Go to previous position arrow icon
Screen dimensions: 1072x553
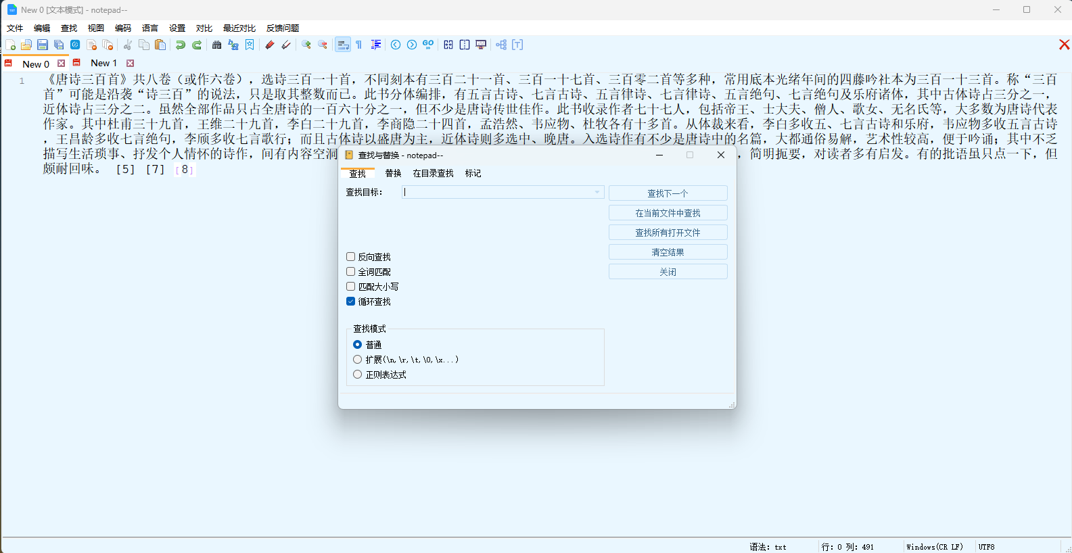[x=396, y=45]
